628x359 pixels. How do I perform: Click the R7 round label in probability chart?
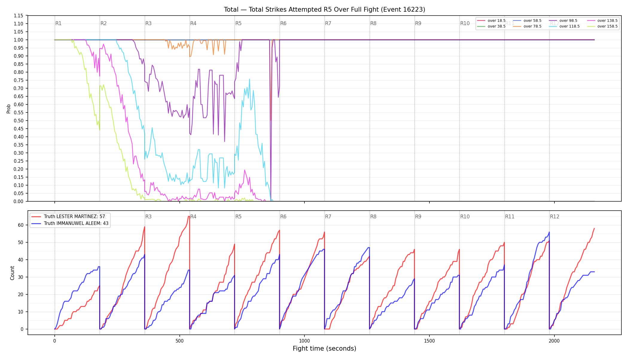point(328,23)
